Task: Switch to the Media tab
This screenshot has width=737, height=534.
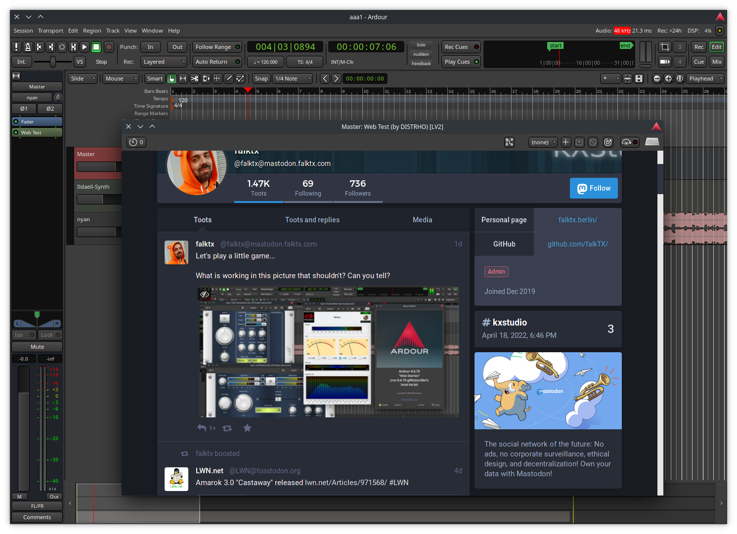Action: 423,220
